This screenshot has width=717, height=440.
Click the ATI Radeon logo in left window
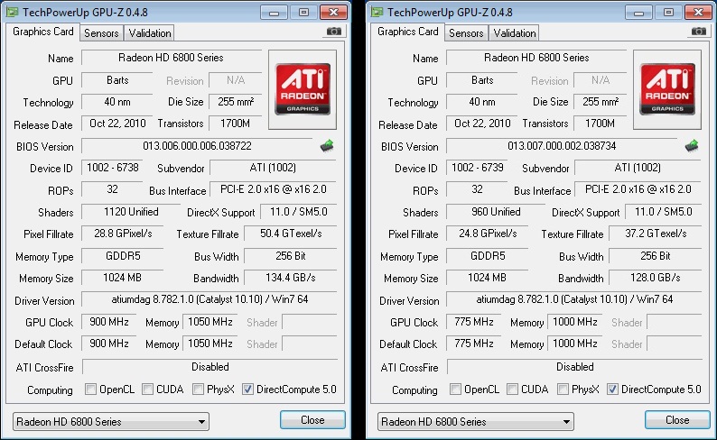[x=303, y=89]
